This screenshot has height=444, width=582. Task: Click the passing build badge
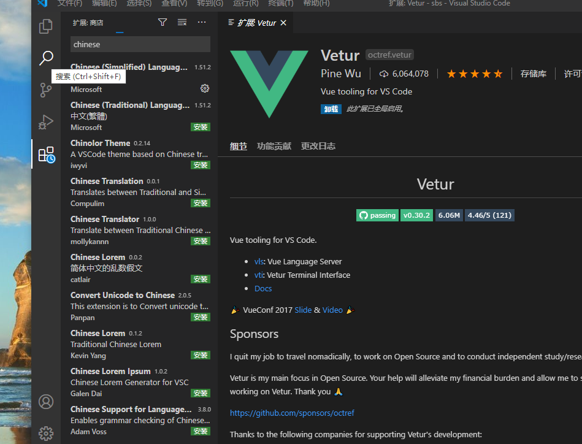[377, 215]
